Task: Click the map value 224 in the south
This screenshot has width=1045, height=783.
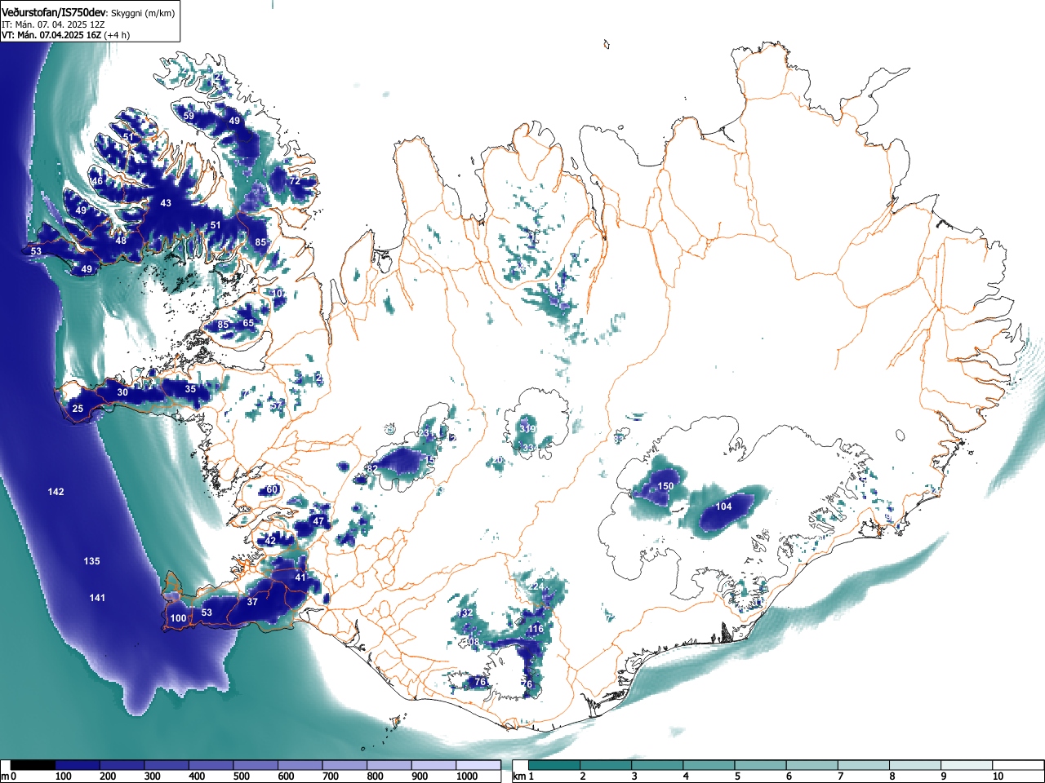Action: 536,586
